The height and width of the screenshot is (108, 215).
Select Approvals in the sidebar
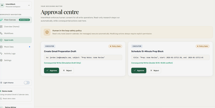coord(16,40)
